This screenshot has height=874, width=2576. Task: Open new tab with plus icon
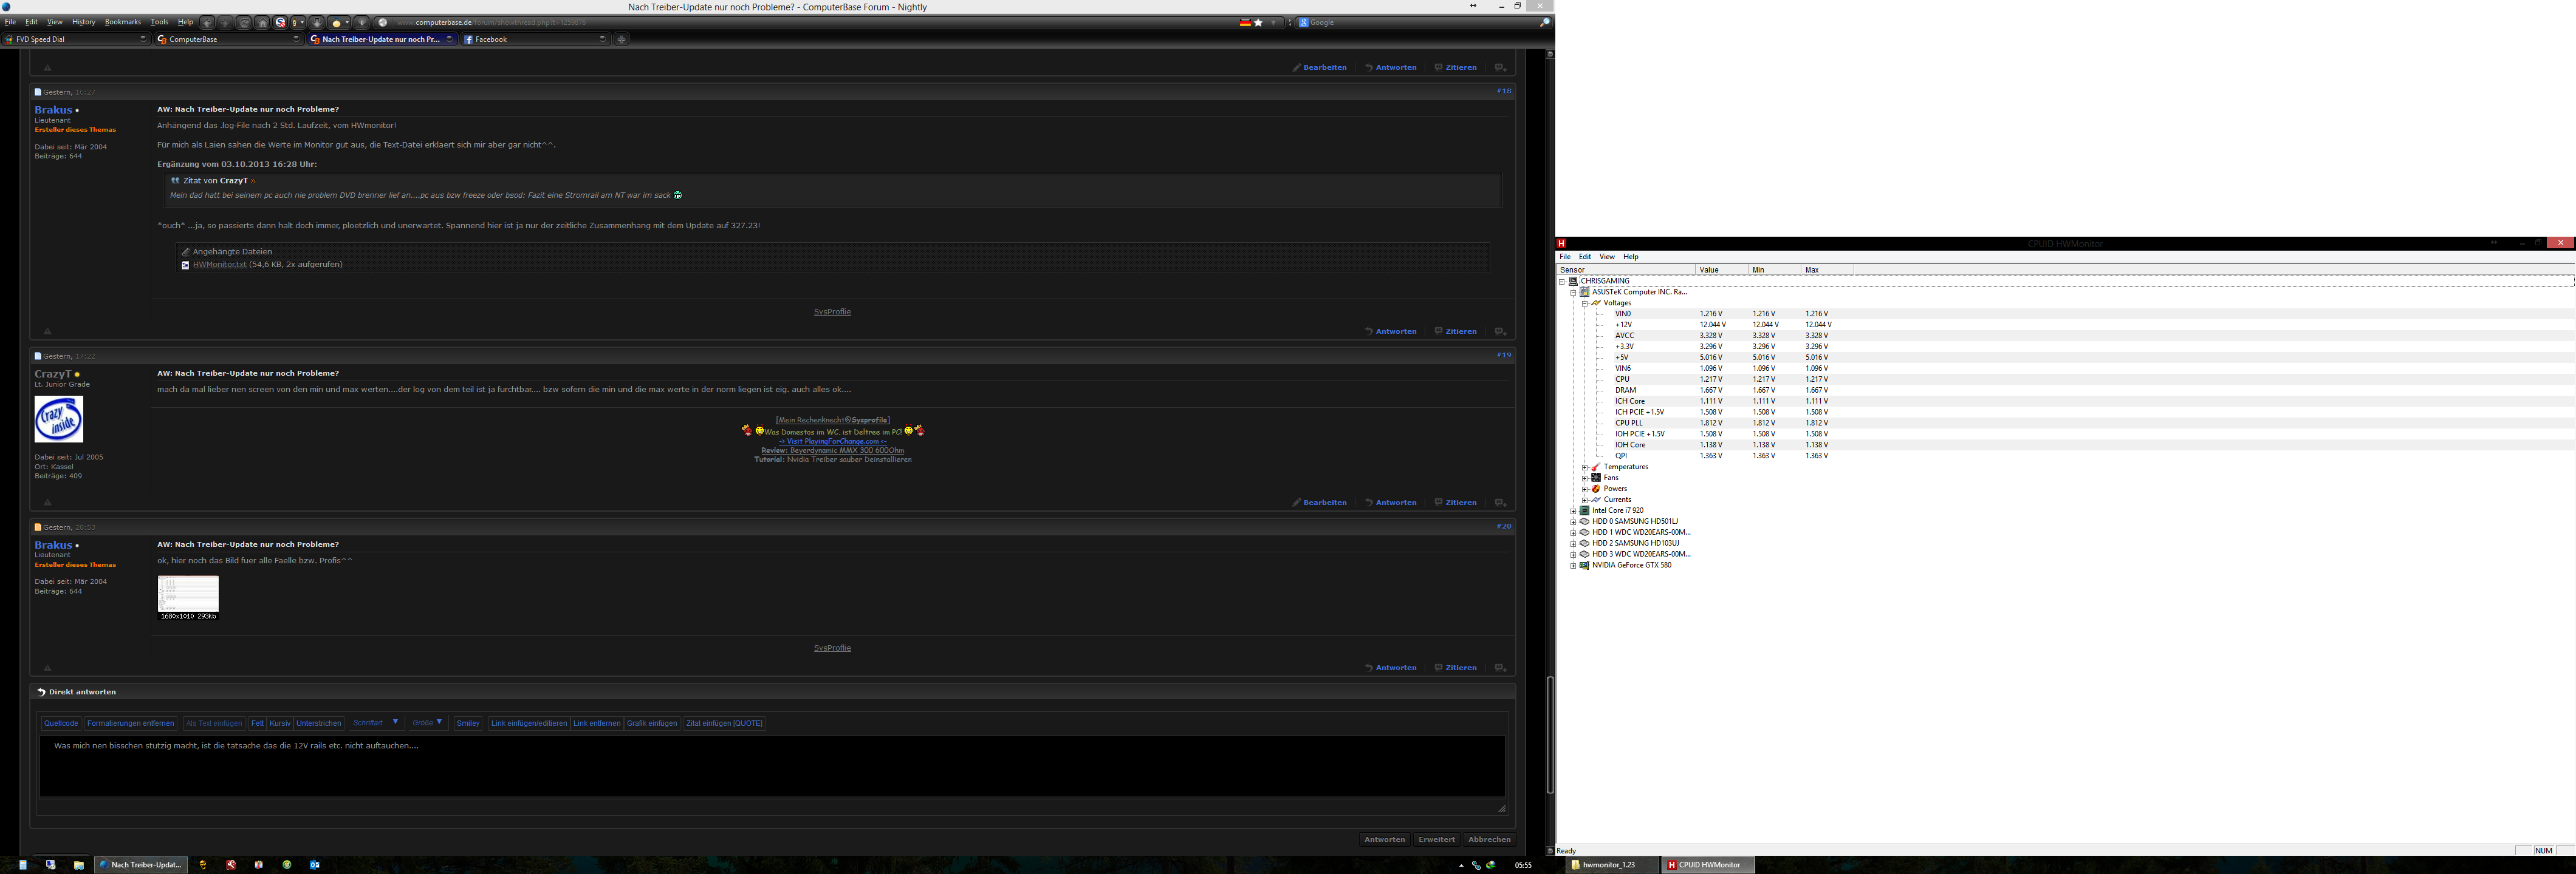tap(621, 39)
